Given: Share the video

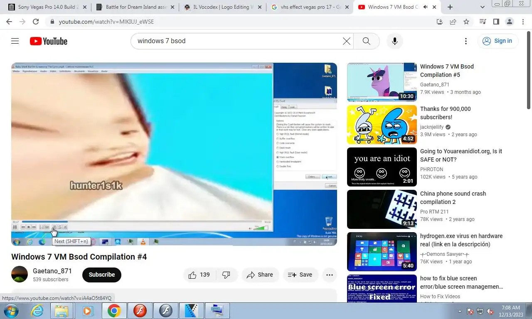Looking at the screenshot, I should click(260, 275).
